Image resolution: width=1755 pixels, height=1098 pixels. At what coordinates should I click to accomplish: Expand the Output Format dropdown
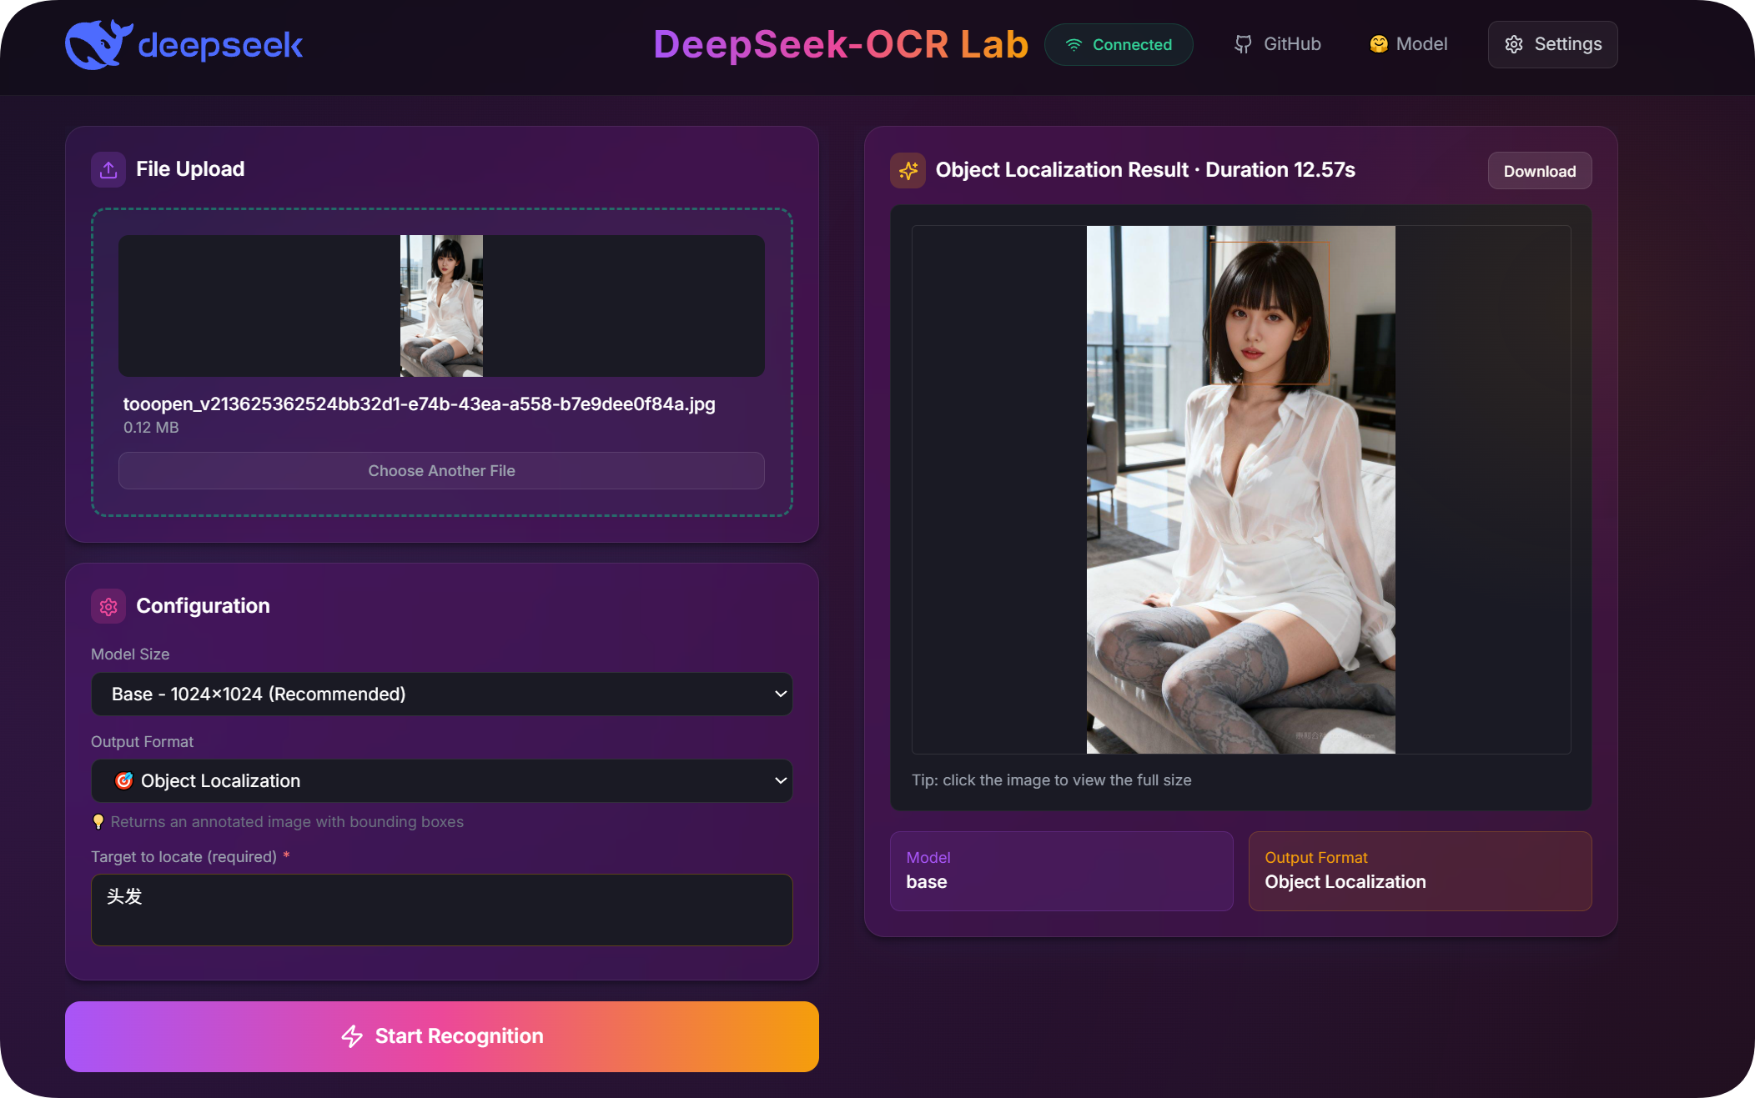[x=441, y=781]
